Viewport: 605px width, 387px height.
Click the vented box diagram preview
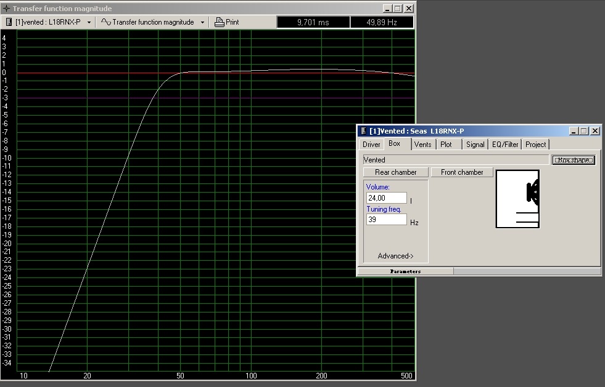click(x=517, y=199)
